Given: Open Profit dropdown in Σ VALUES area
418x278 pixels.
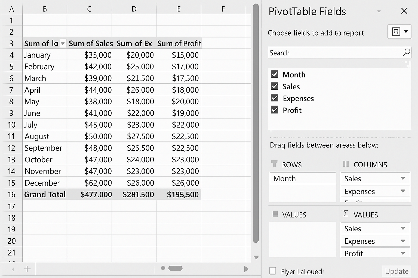Looking at the screenshot, I should pyautogui.click(x=403, y=253).
